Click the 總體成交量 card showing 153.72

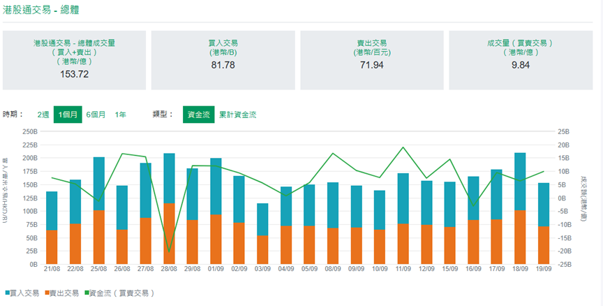(x=74, y=60)
